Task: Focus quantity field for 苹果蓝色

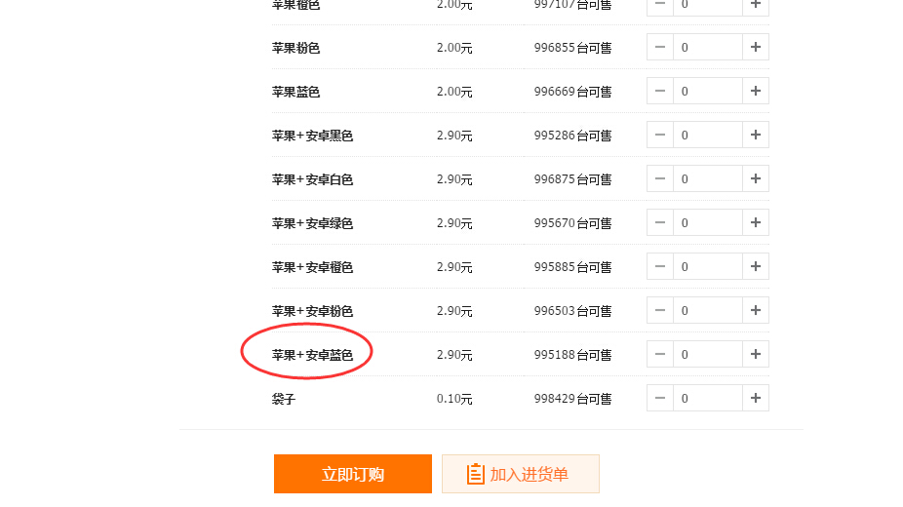Action: (x=708, y=91)
